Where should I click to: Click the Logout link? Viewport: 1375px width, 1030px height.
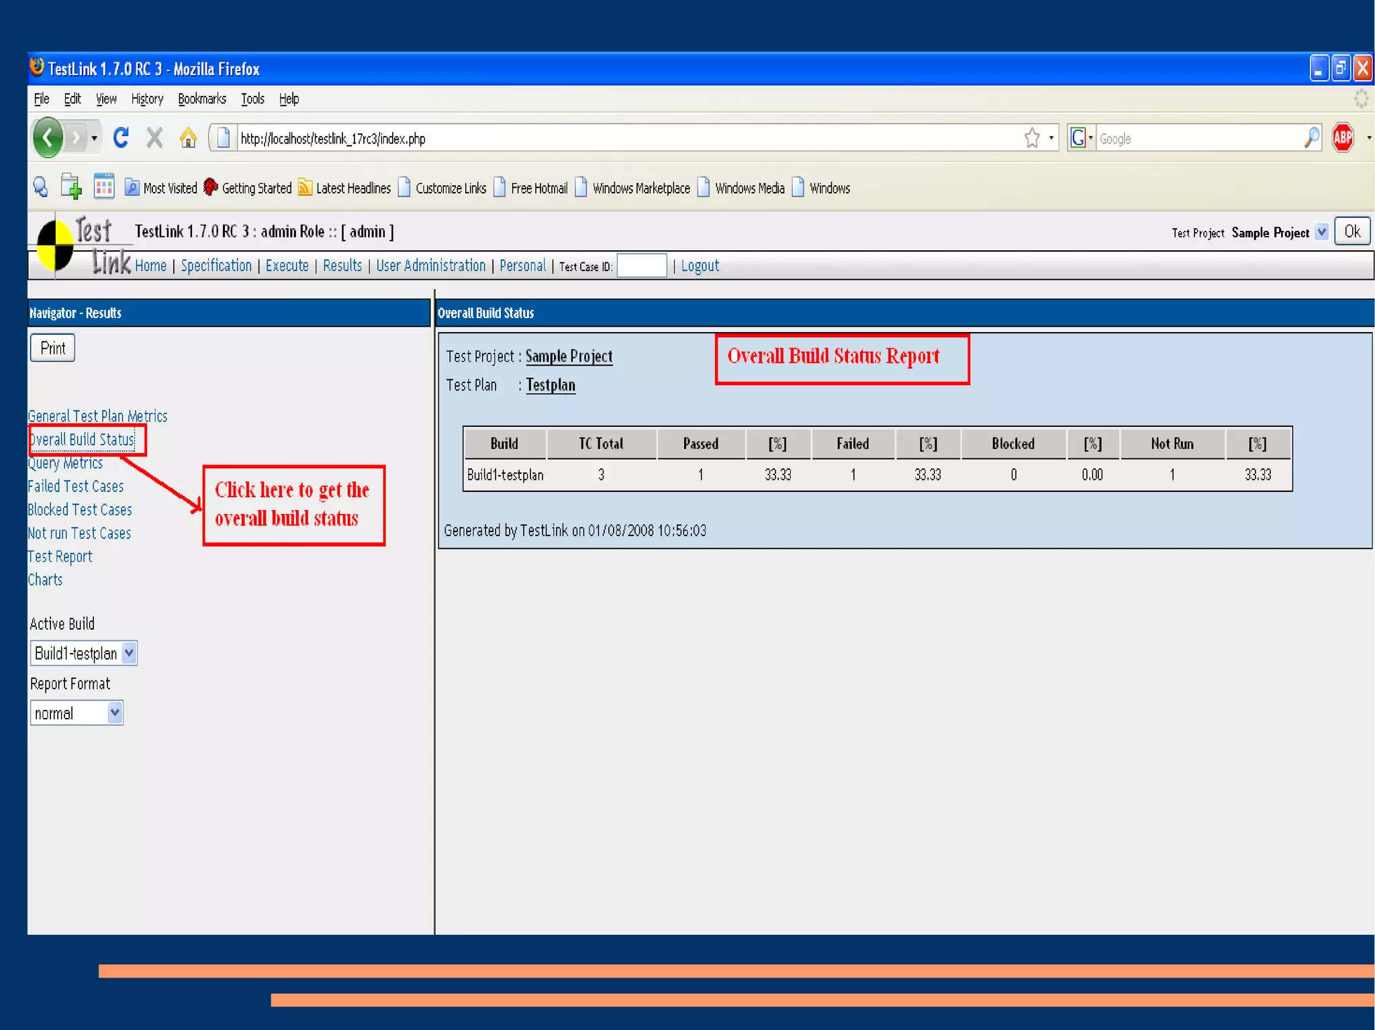click(x=700, y=266)
